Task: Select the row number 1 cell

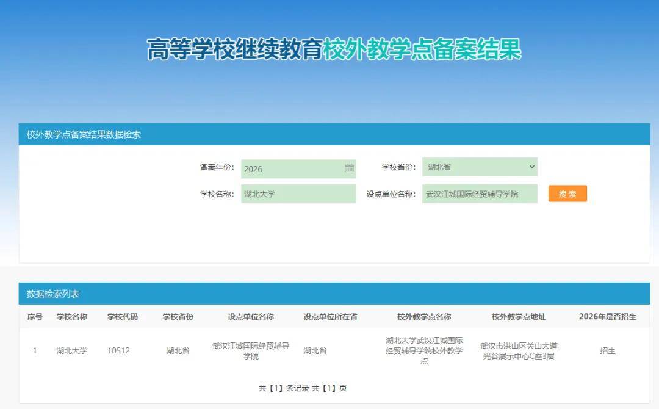Action: pyautogui.click(x=35, y=350)
